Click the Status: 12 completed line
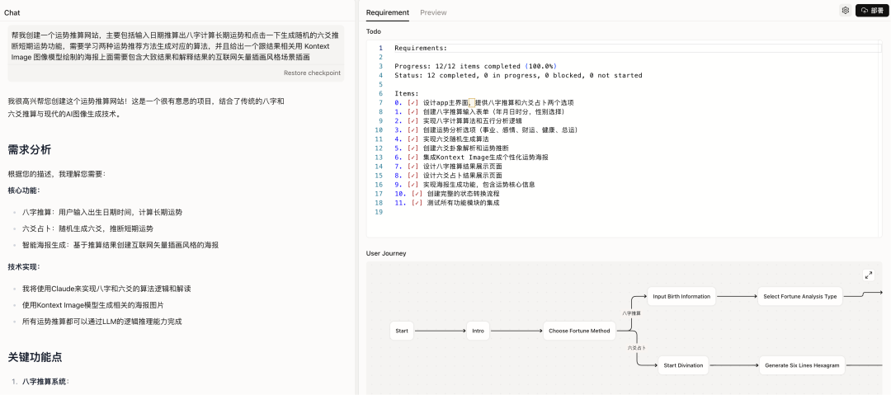This screenshot has width=891, height=395. click(518, 76)
